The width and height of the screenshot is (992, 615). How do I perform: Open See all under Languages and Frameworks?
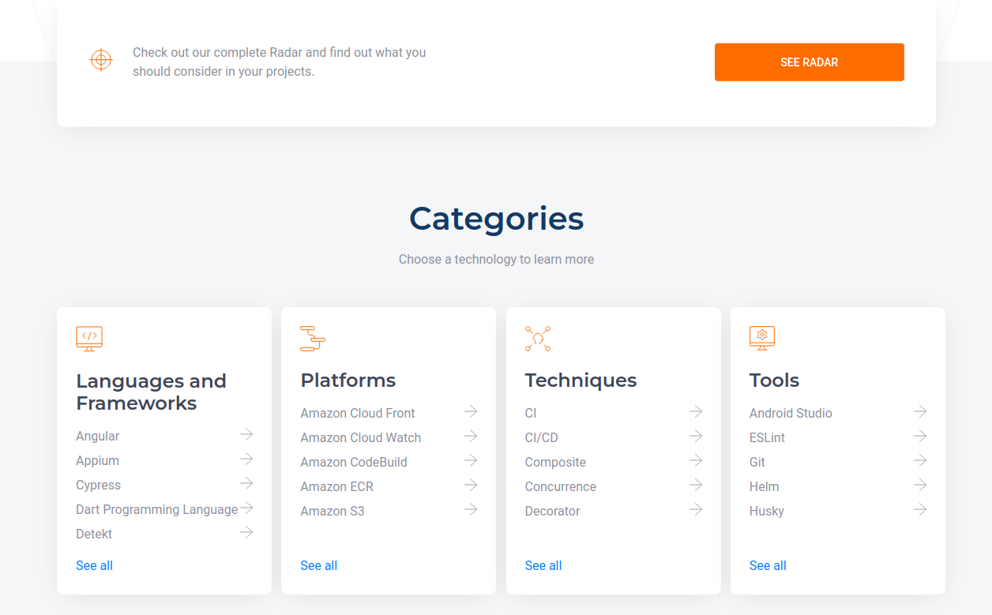[x=95, y=565]
